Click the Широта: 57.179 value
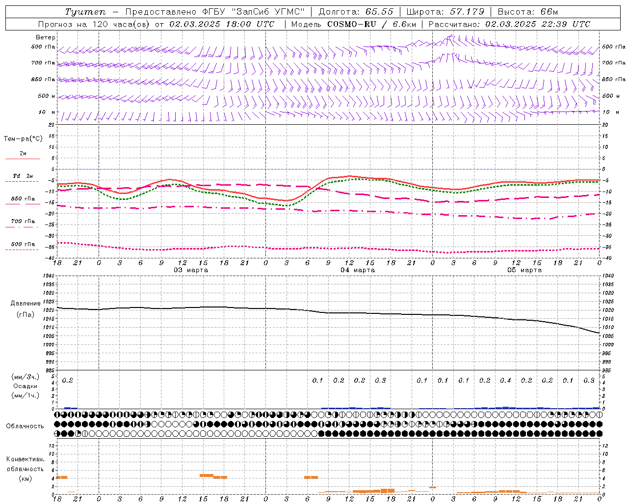Image resolution: width=628 pixels, height=503 pixels. (x=445, y=12)
